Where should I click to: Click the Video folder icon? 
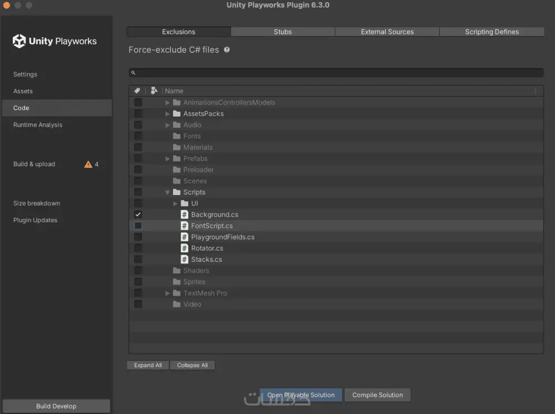point(176,304)
